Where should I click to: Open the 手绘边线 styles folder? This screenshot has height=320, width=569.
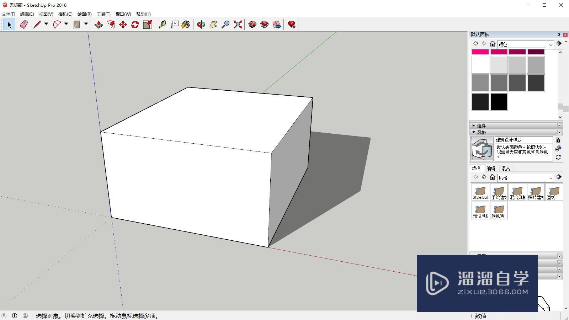[x=499, y=192]
